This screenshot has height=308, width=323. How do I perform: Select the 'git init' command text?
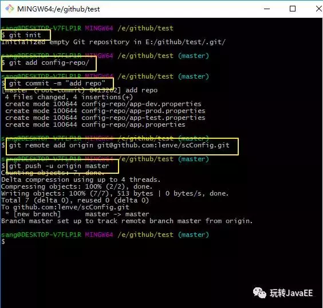25,35
